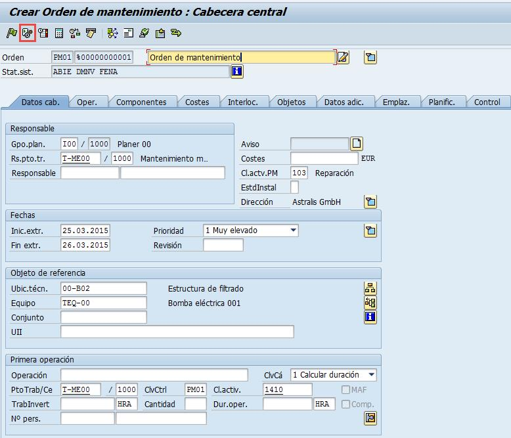The width and height of the screenshot is (511, 438).
Task: Open the Emplaz. tab
Action: tap(396, 102)
